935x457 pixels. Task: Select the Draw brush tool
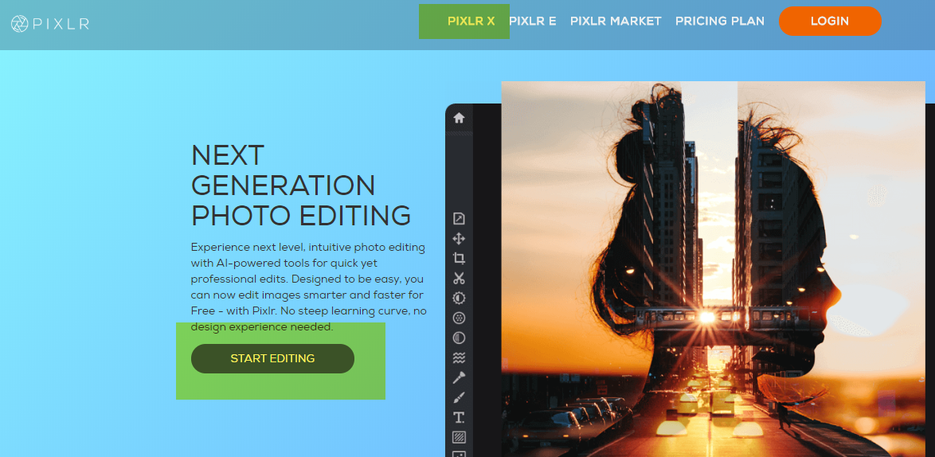pyautogui.click(x=459, y=397)
